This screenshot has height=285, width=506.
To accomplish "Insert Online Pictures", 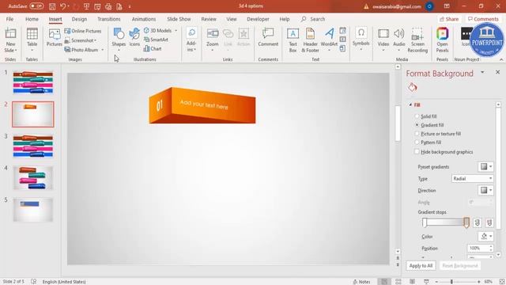I will point(83,31).
